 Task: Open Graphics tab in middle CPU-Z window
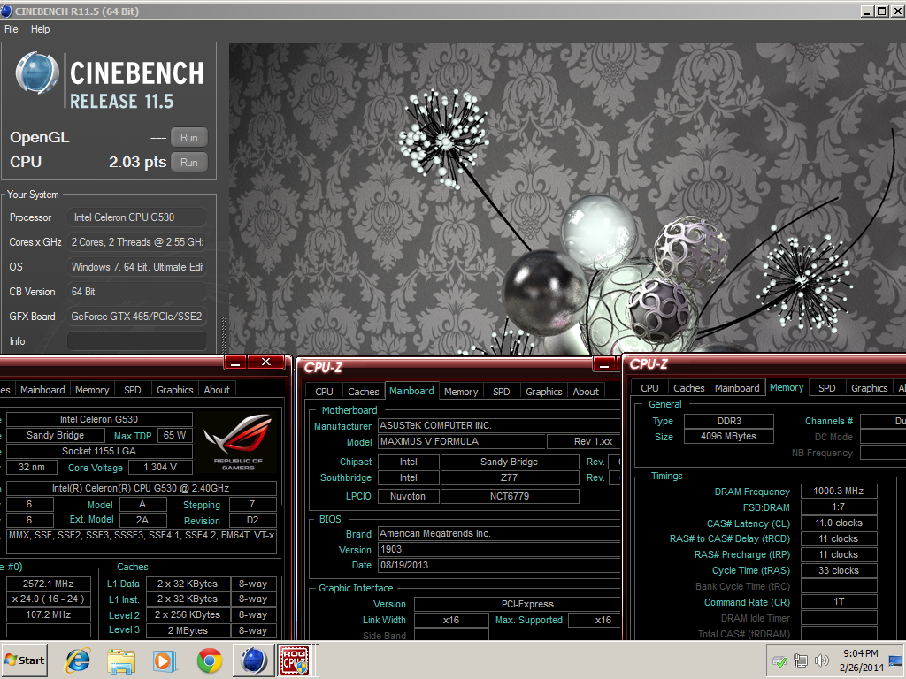click(x=544, y=392)
